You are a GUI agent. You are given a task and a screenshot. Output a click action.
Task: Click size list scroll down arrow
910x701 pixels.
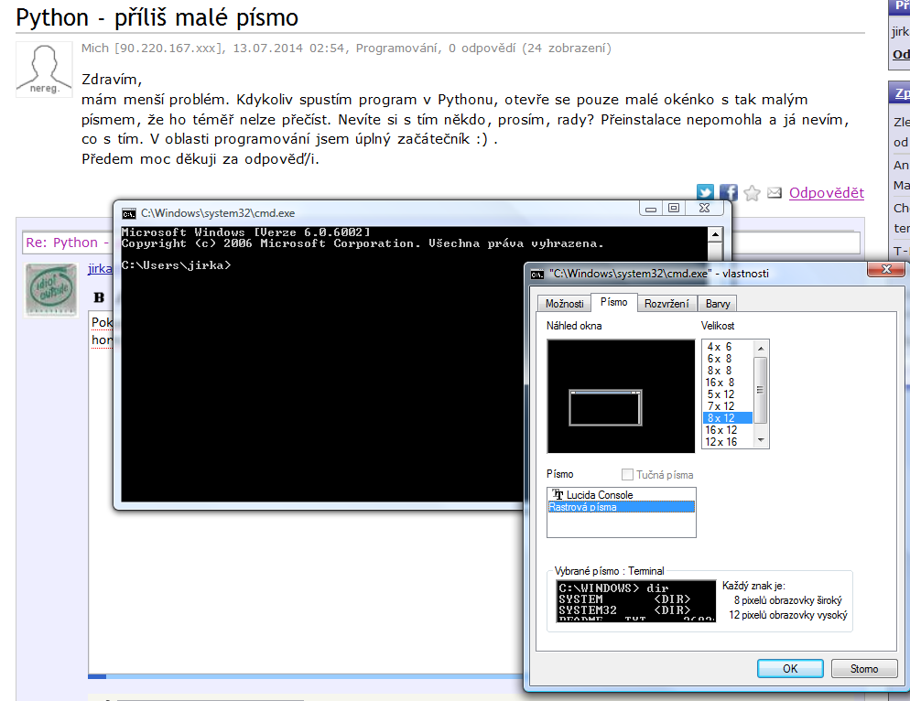(x=760, y=440)
